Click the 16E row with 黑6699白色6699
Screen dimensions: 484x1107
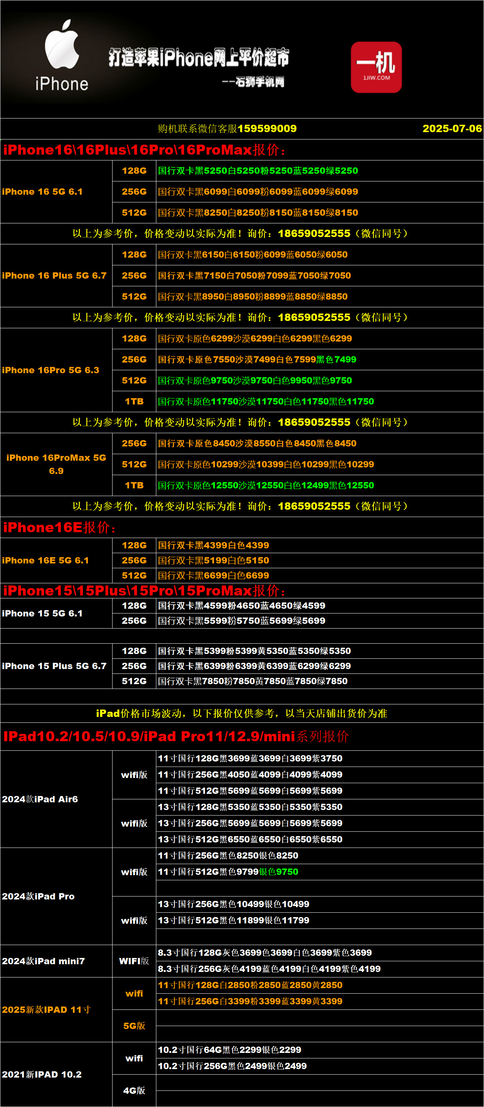(x=320, y=576)
